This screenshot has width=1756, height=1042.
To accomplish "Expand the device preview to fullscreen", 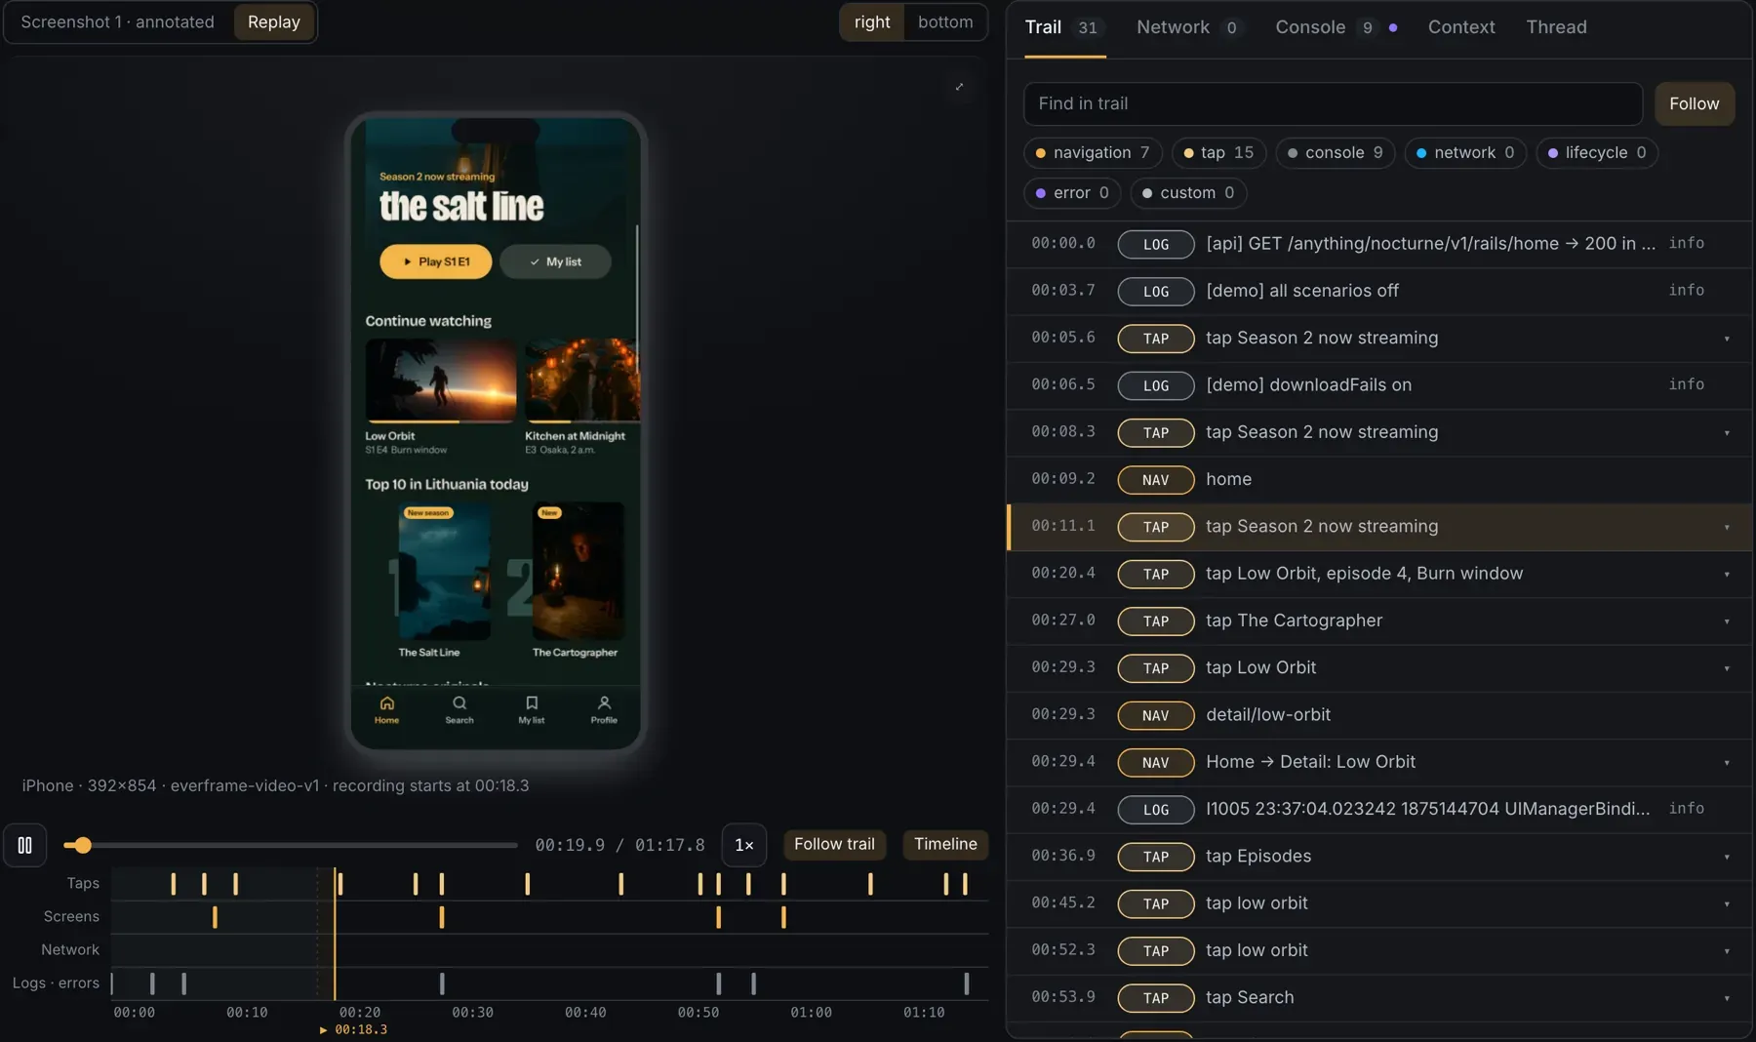I will point(959,87).
